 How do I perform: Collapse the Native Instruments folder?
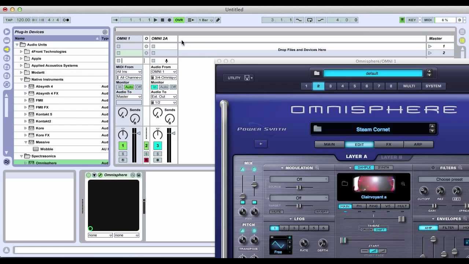click(21, 80)
